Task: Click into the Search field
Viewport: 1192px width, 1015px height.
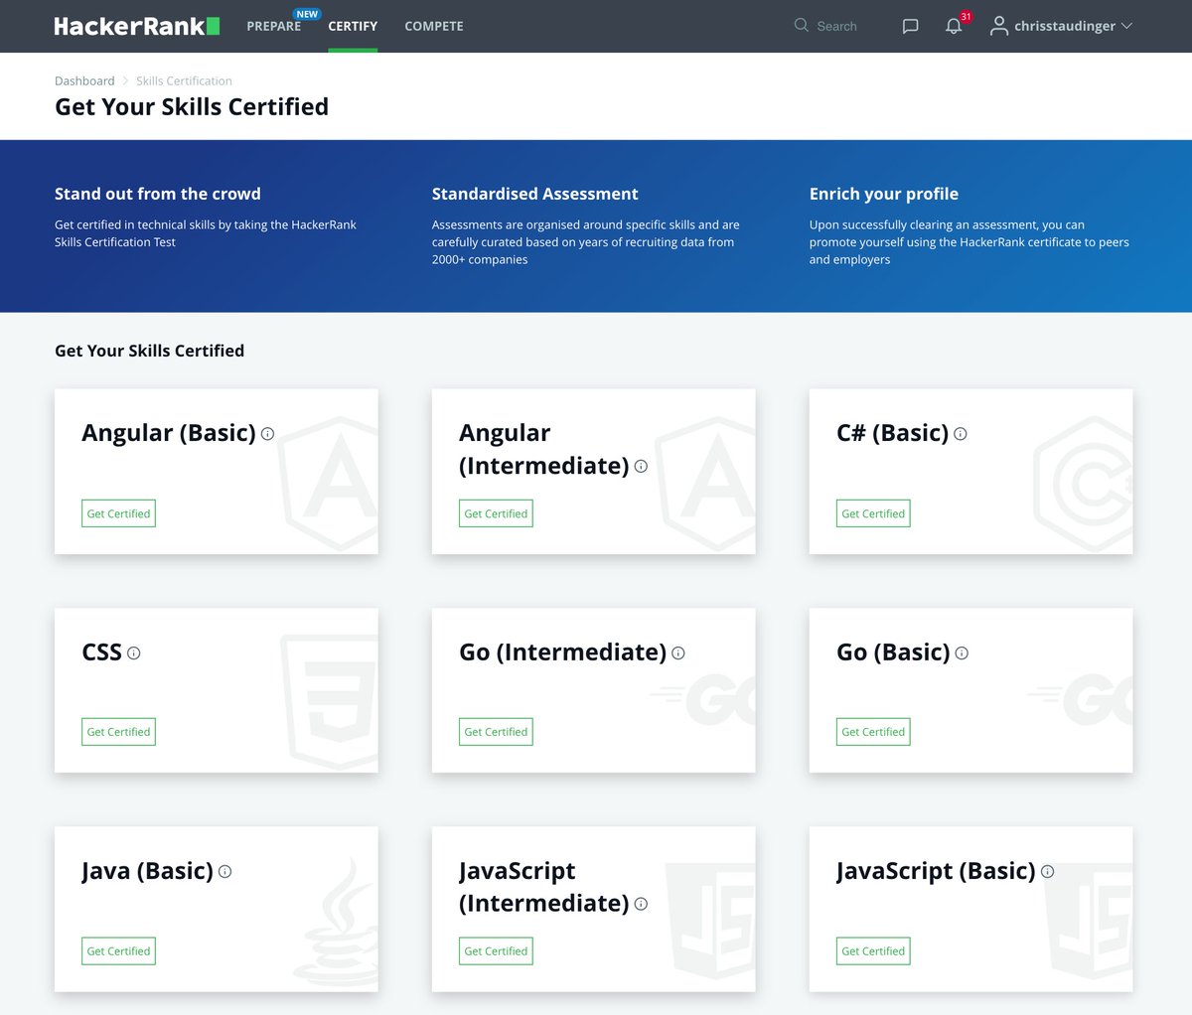Action: pyautogui.click(x=836, y=27)
